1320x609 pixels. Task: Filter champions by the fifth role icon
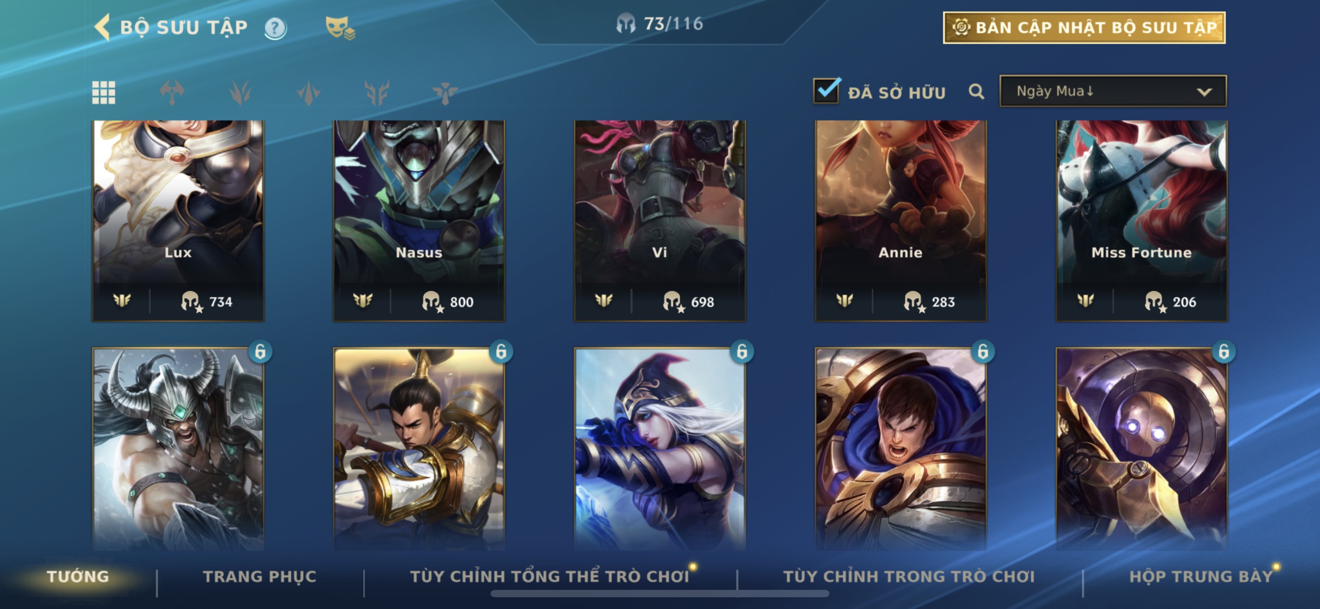tap(445, 93)
